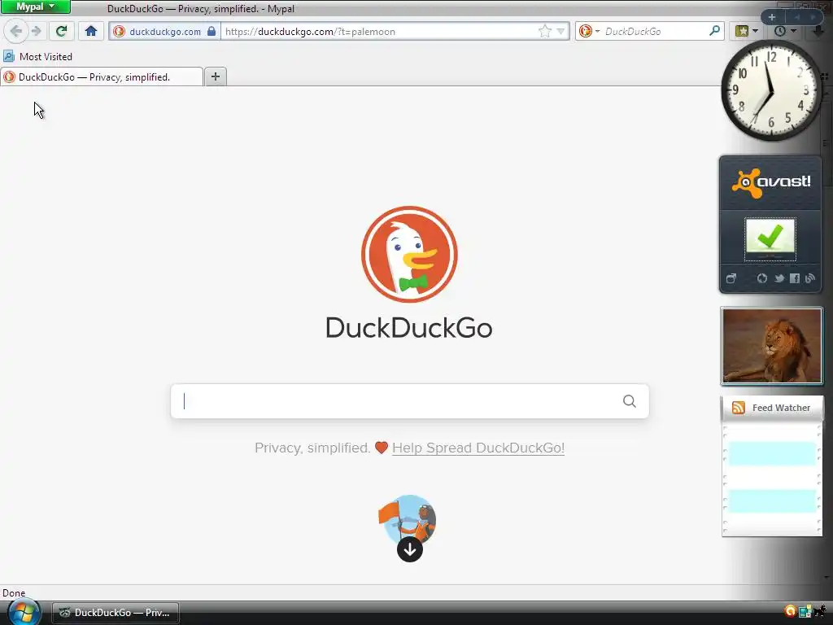Open avast Twitter icon
Image resolution: width=833 pixels, height=625 pixels.
pos(778,278)
